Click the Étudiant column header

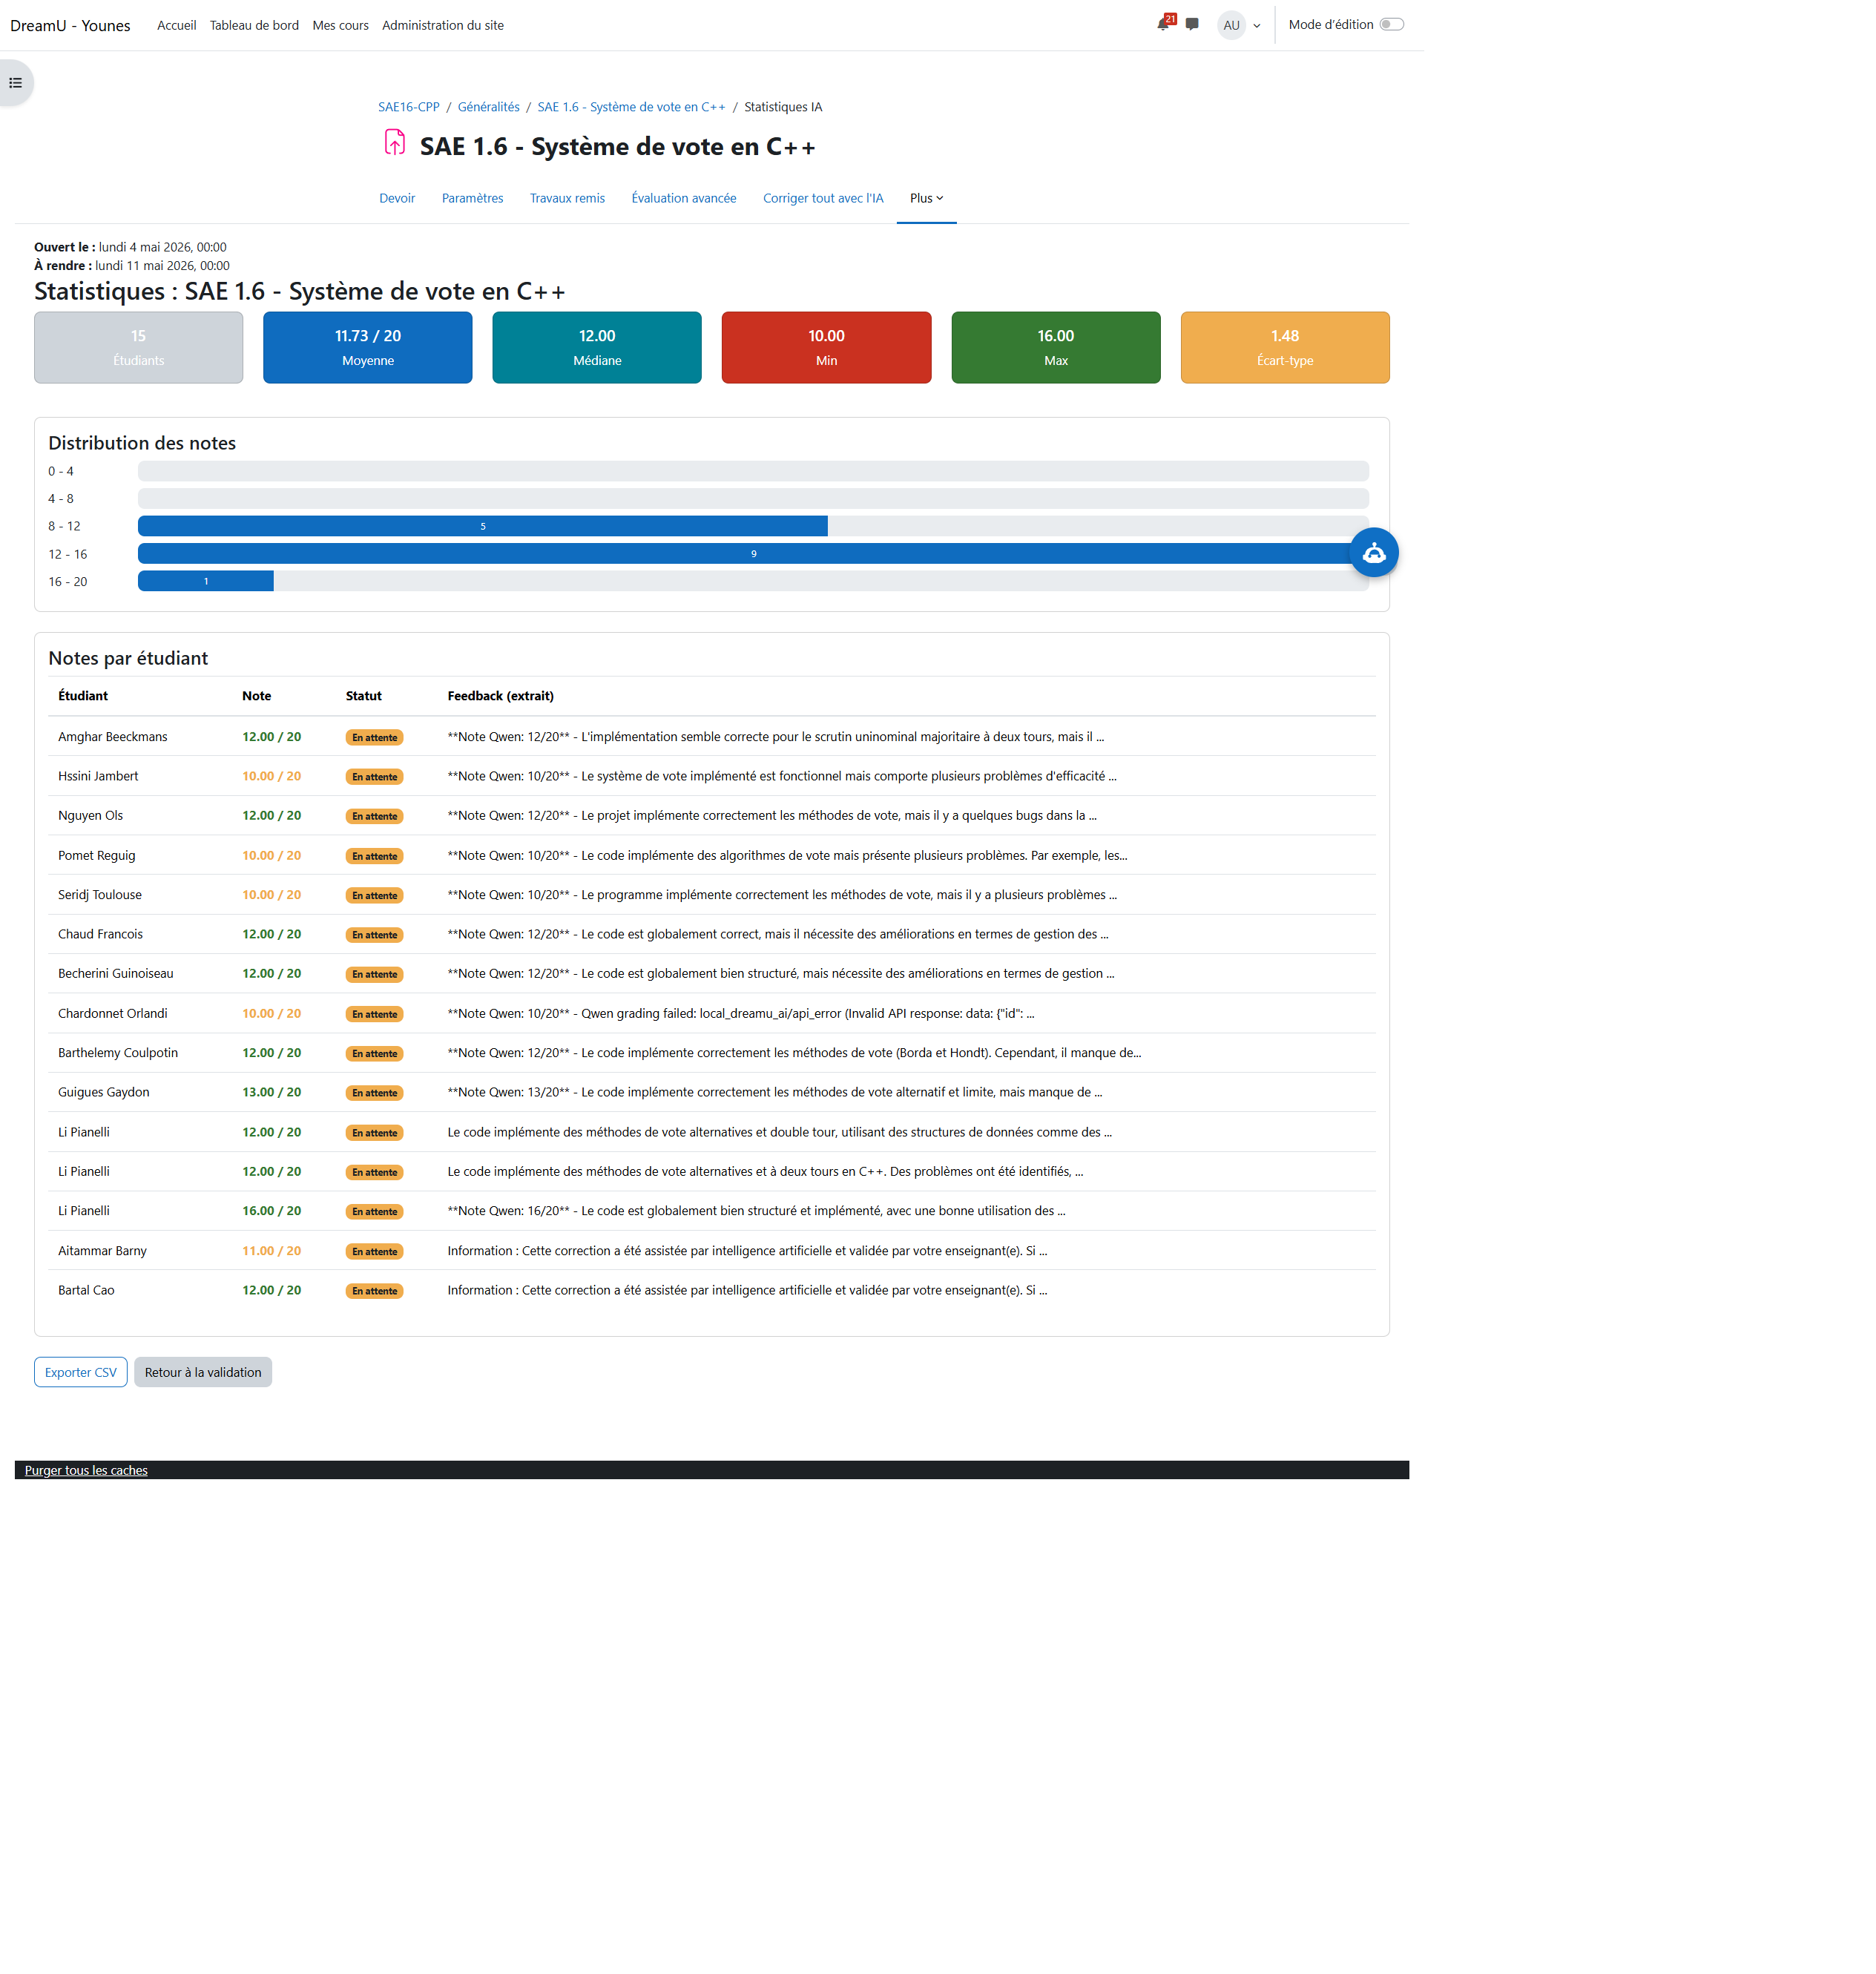pos(83,695)
